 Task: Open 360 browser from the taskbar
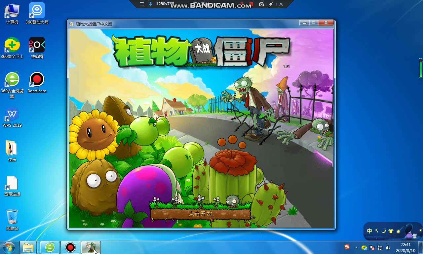(x=50, y=247)
